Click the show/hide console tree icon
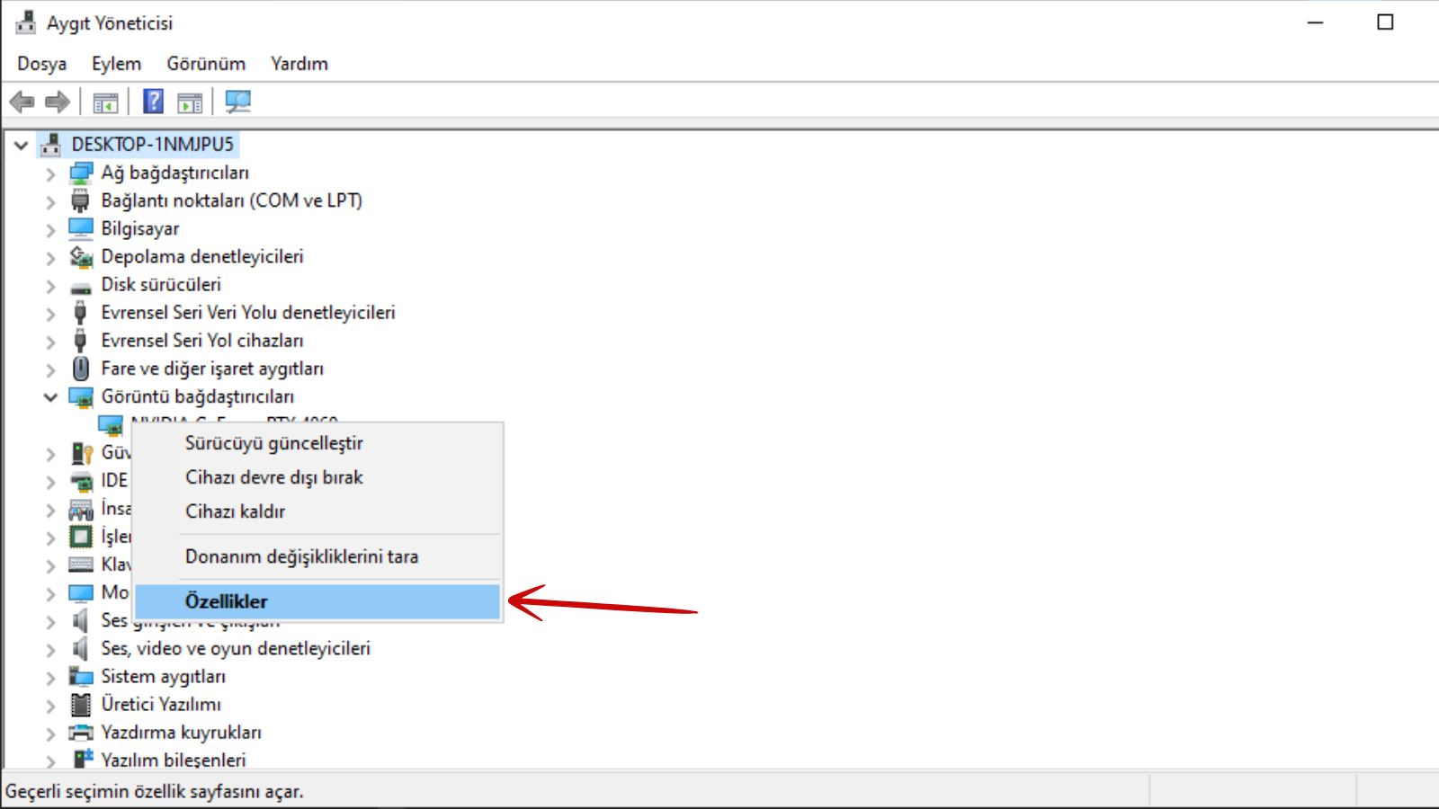1439x809 pixels. coord(105,102)
